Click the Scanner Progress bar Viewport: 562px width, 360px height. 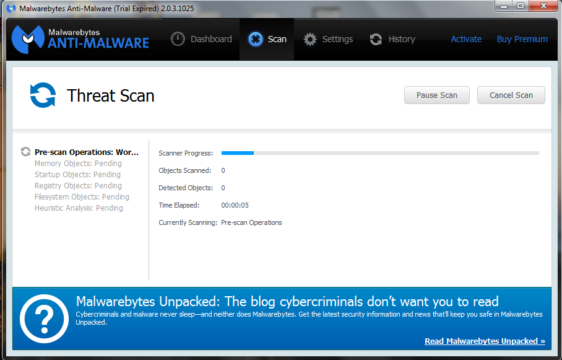point(379,152)
